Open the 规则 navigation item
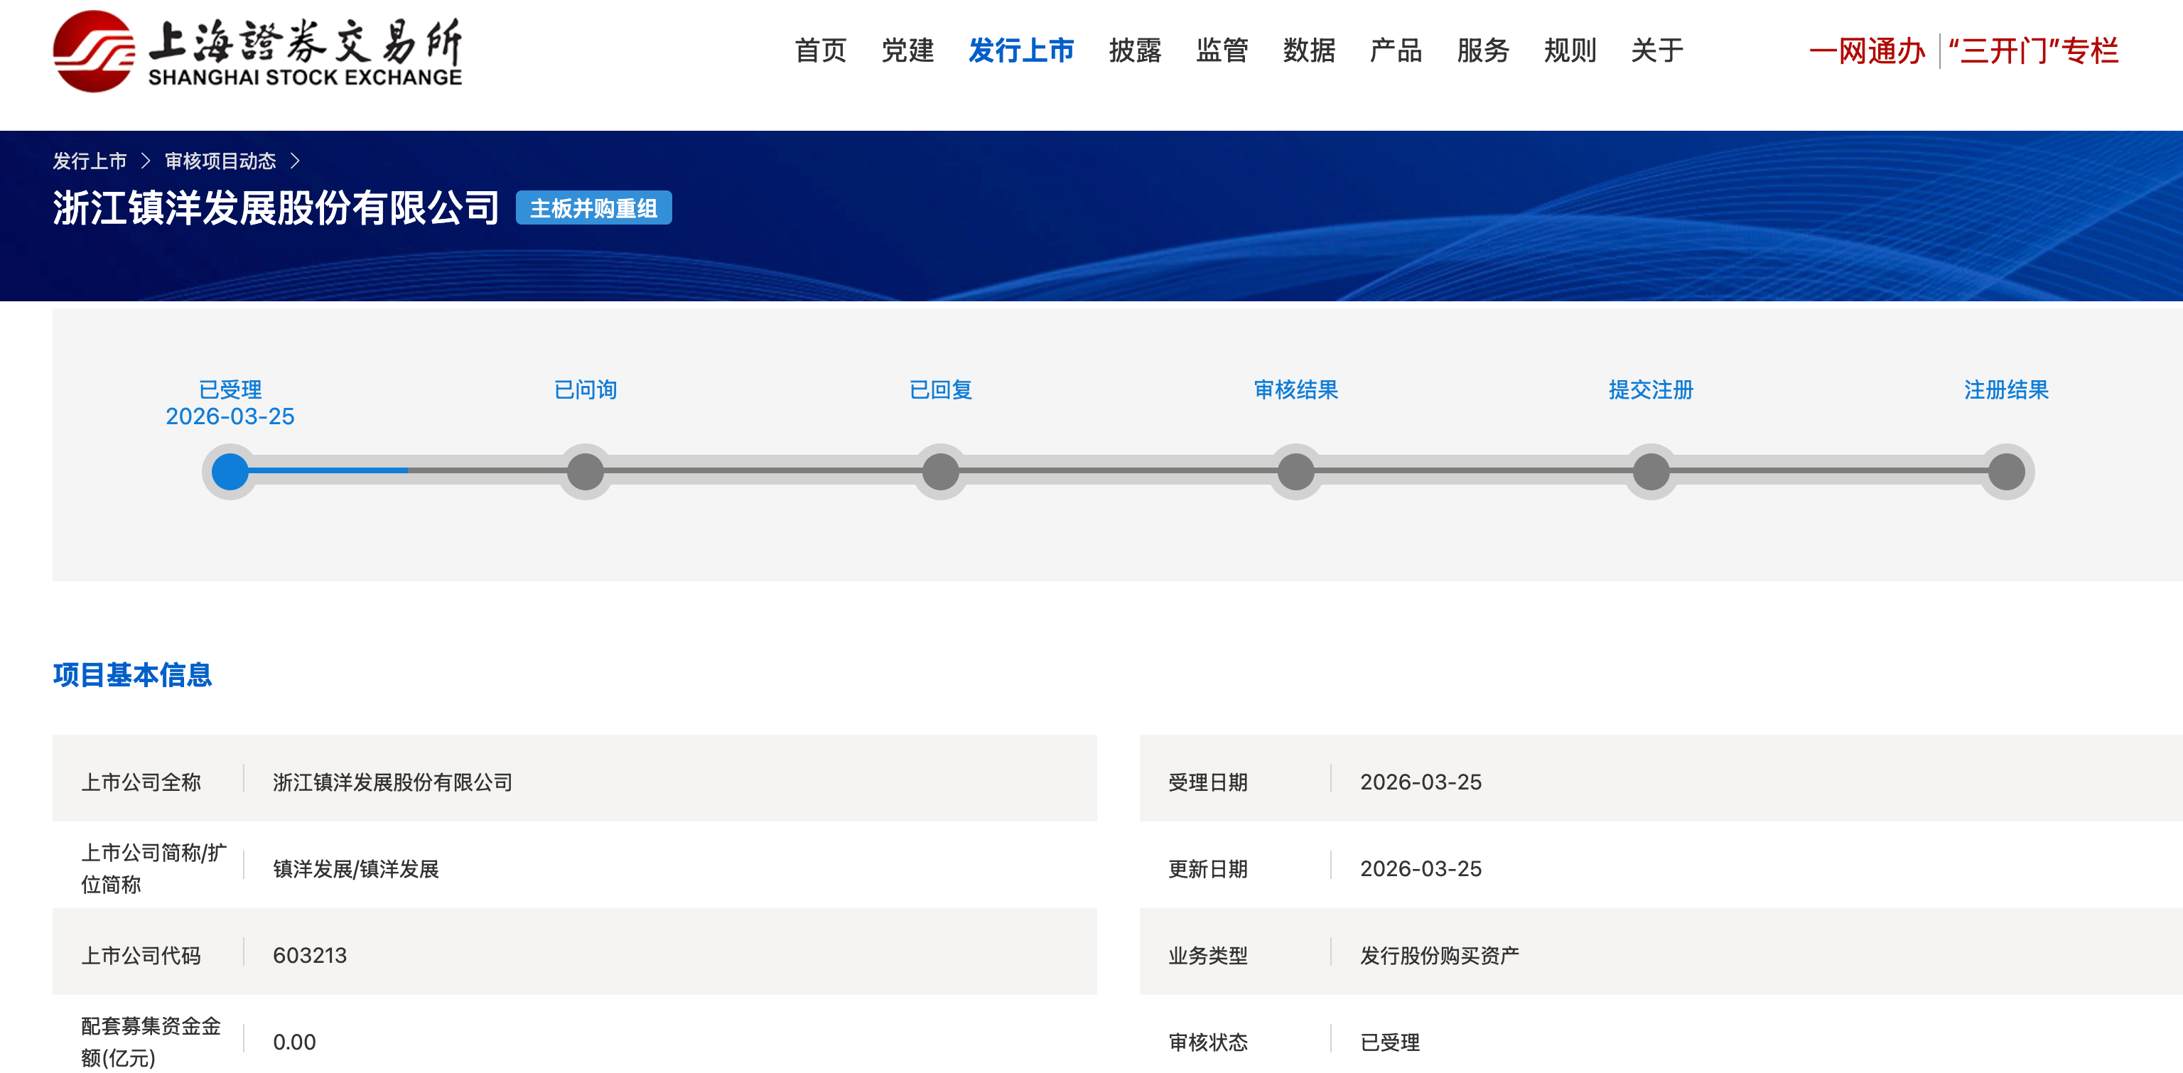The width and height of the screenshot is (2183, 1073). pyautogui.click(x=1570, y=51)
